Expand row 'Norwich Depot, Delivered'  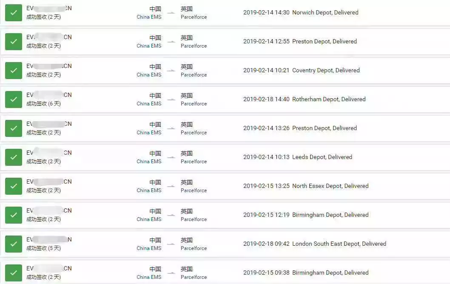point(225,13)
